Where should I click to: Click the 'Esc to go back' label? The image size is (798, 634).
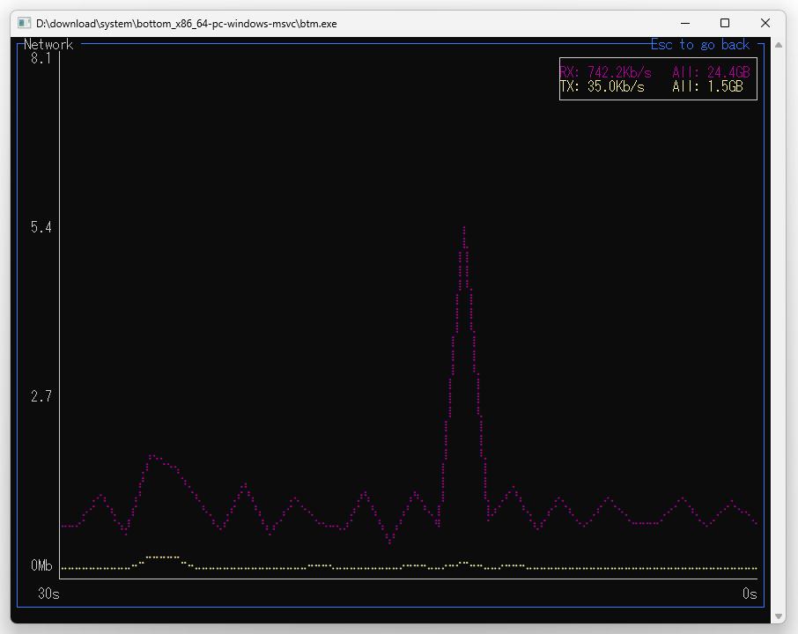[x=699, y=45]
